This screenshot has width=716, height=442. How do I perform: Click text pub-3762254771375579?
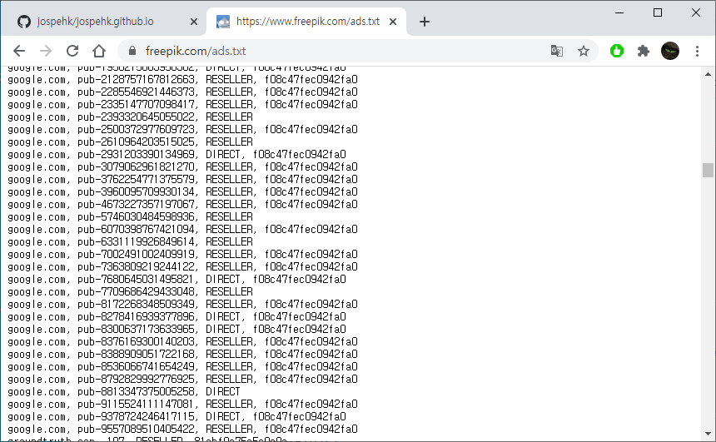[137, 180]
